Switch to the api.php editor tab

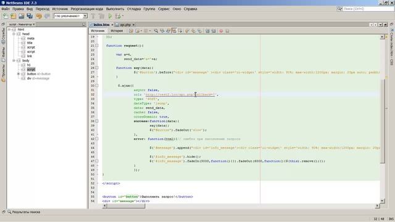(125, 25)
